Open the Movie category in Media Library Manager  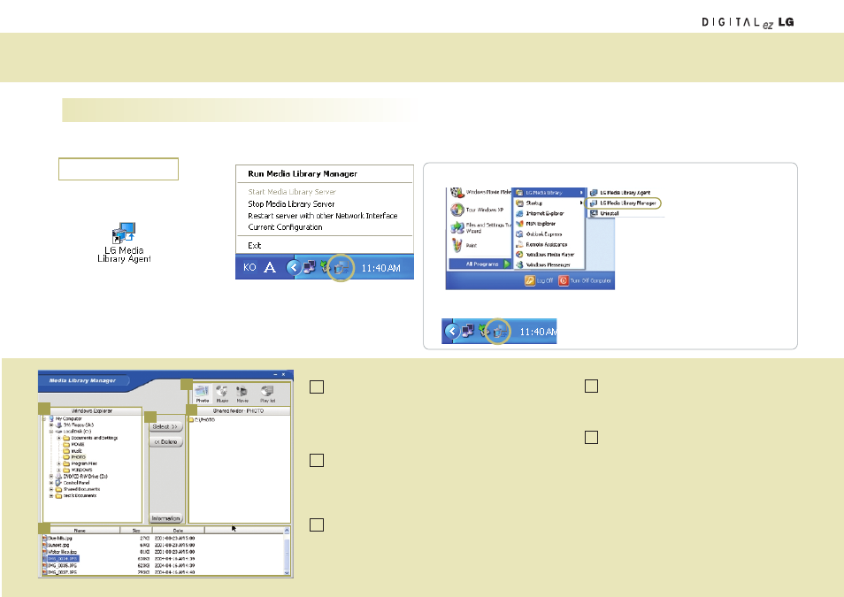[x=242, y=394]
